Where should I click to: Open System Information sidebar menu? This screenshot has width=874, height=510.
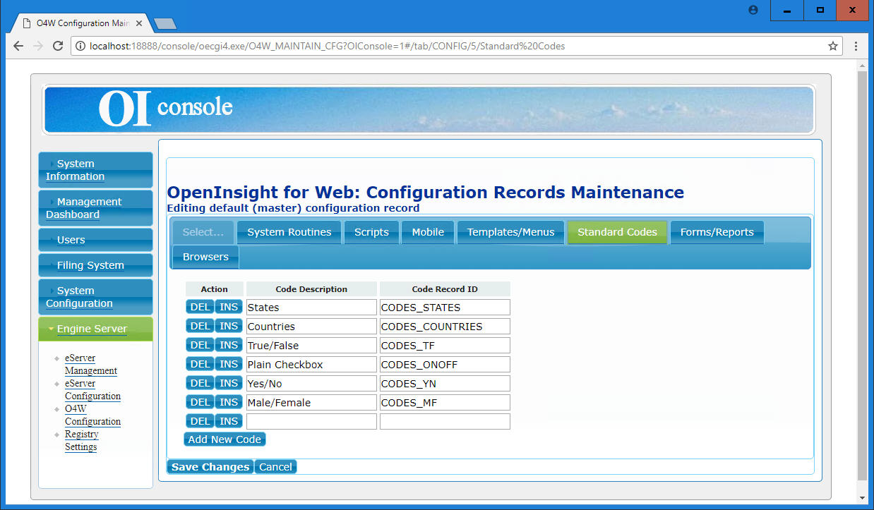pyautogui.click(x=95, y=170)
